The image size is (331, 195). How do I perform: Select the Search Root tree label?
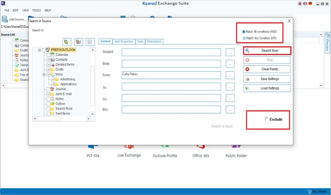(x=64, y=109)
